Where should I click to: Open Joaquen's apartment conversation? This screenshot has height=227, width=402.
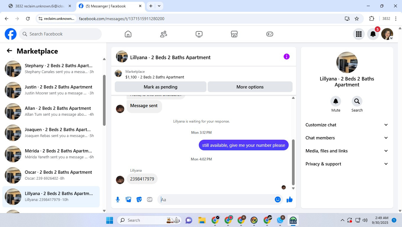(51, 133)
